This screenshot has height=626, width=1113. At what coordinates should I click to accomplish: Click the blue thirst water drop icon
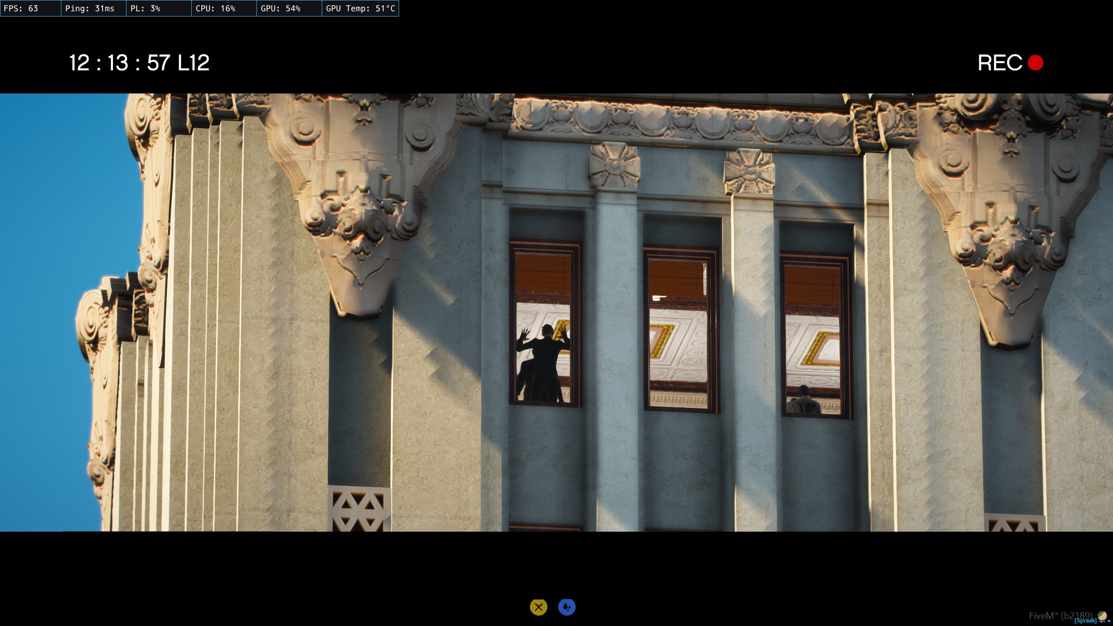click(566, 607)
